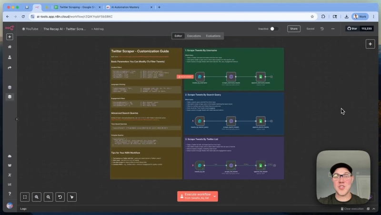Click the Execute workflow button
Screen dimensions: 381x215
point(195,196)
